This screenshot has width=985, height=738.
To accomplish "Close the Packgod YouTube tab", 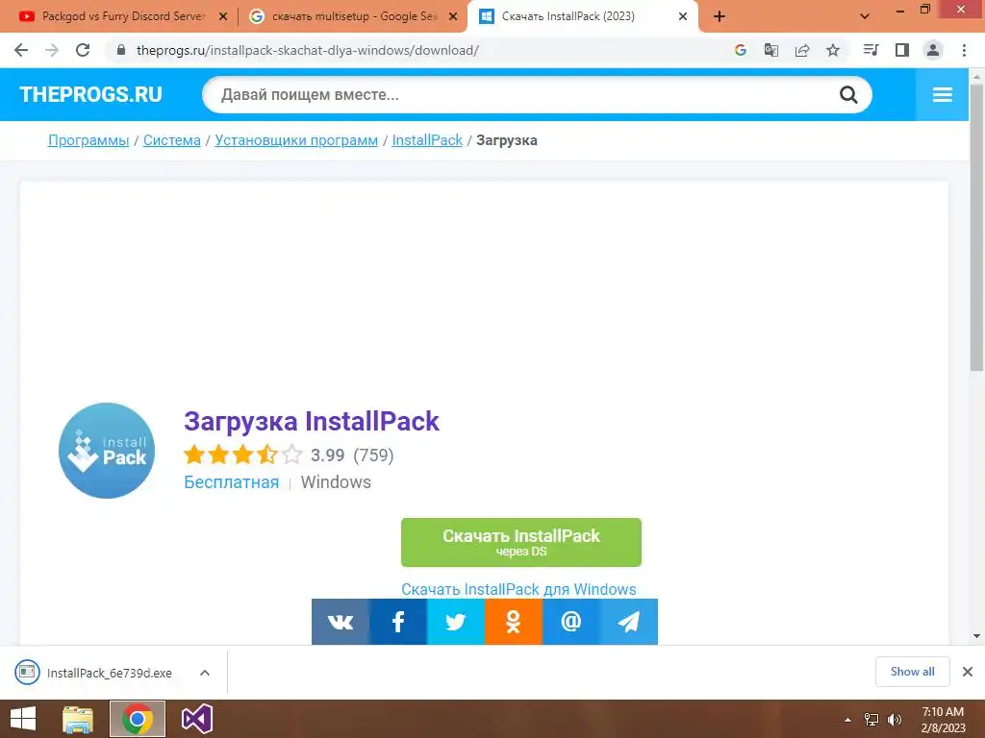I will tap(223, 16).
